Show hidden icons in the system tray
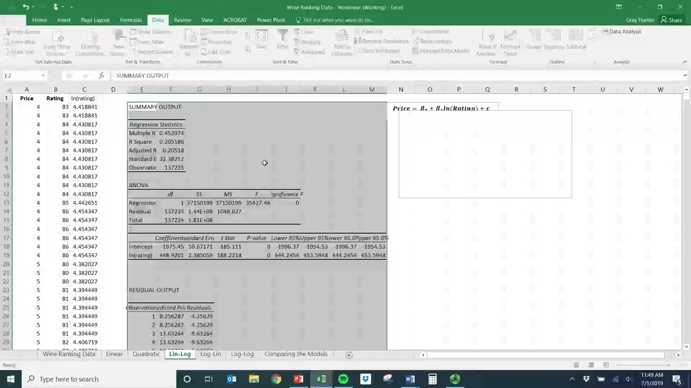The height and width of the screenshot is (388, 691). [x=572, y=379]
